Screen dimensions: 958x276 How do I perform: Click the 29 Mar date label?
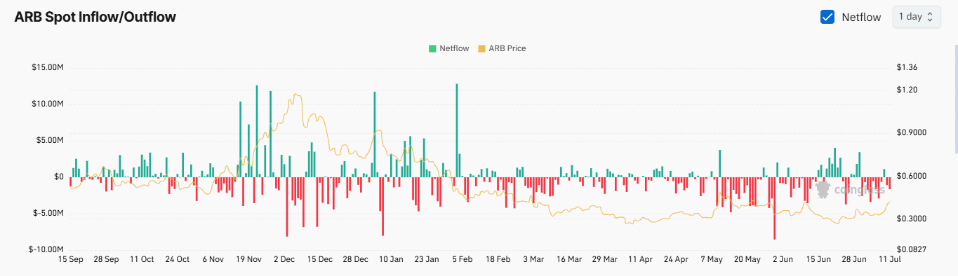(x=605, y=259)
